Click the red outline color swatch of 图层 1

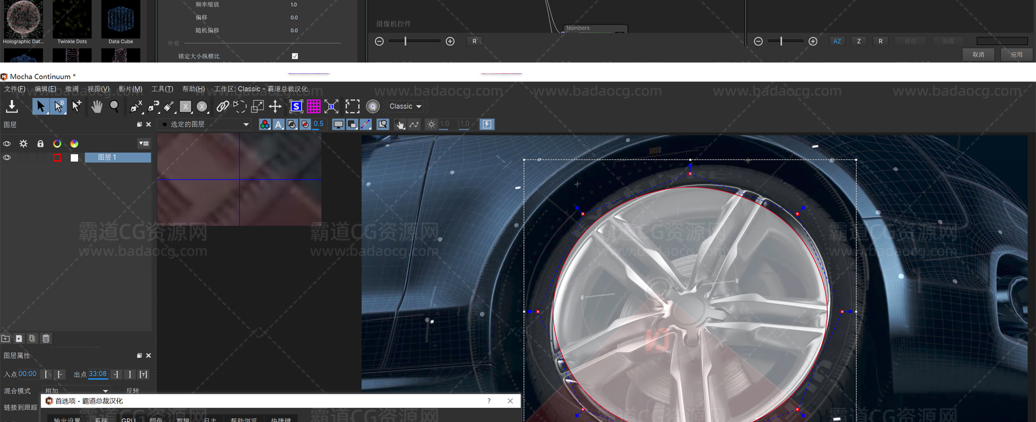tap(57, 158)
